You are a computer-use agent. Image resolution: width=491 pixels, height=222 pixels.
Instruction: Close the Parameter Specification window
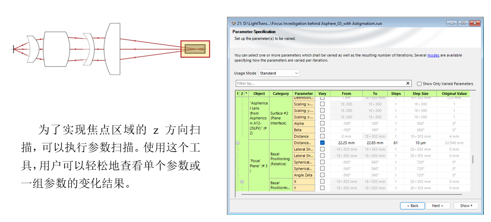pos(475,23)
